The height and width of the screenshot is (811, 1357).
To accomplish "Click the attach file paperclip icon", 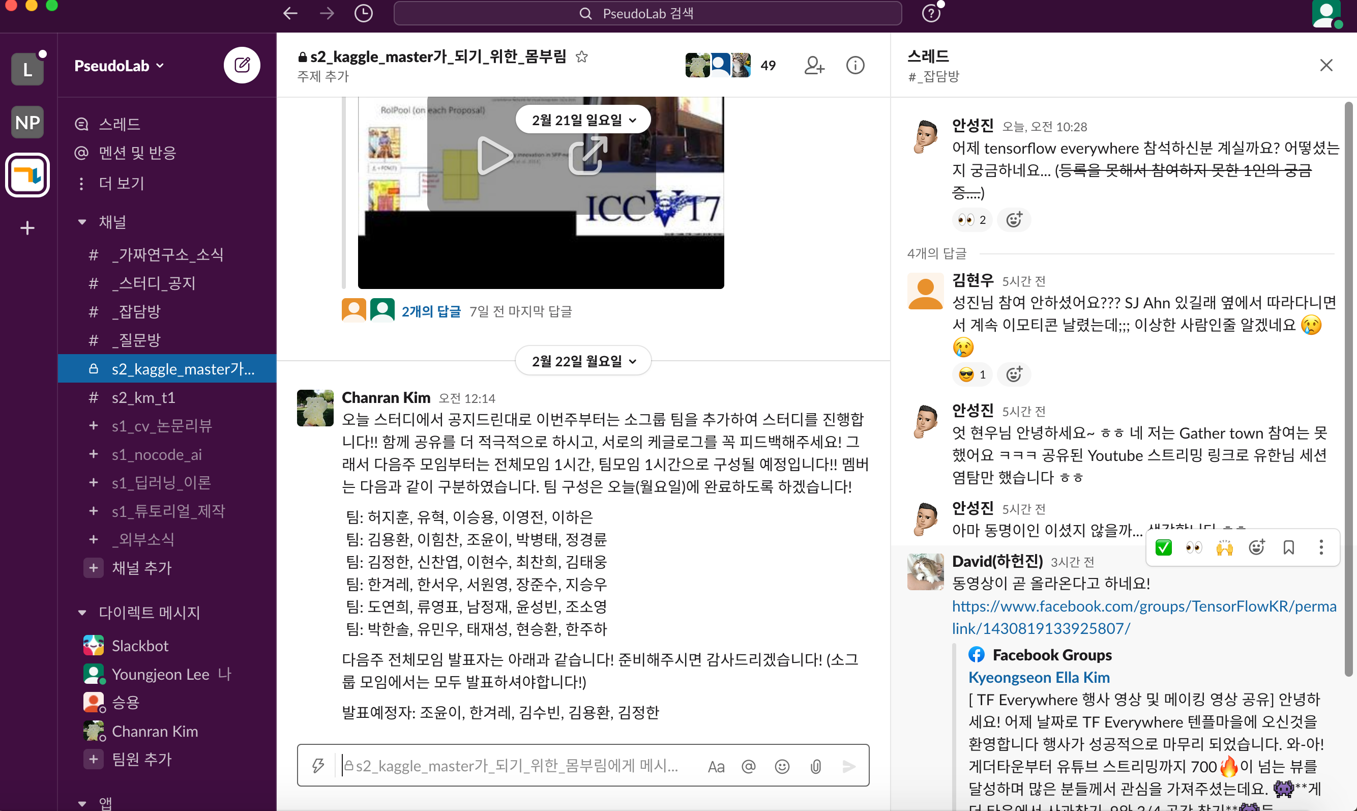I will click(x=815, y=766).
